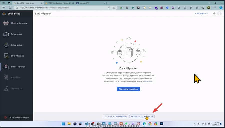The image size is (225, 128).
Task: Switch to the freechao.com browser tab
Action: (60, 3)
